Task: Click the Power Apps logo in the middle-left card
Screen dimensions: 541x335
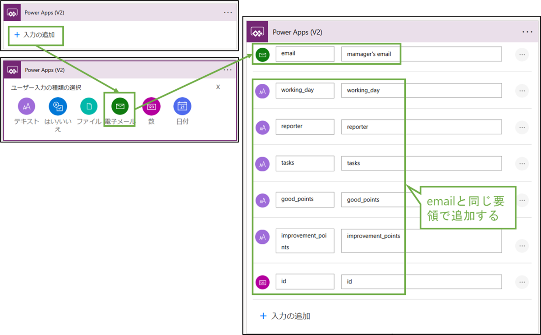Action: [x=11, y=70]
